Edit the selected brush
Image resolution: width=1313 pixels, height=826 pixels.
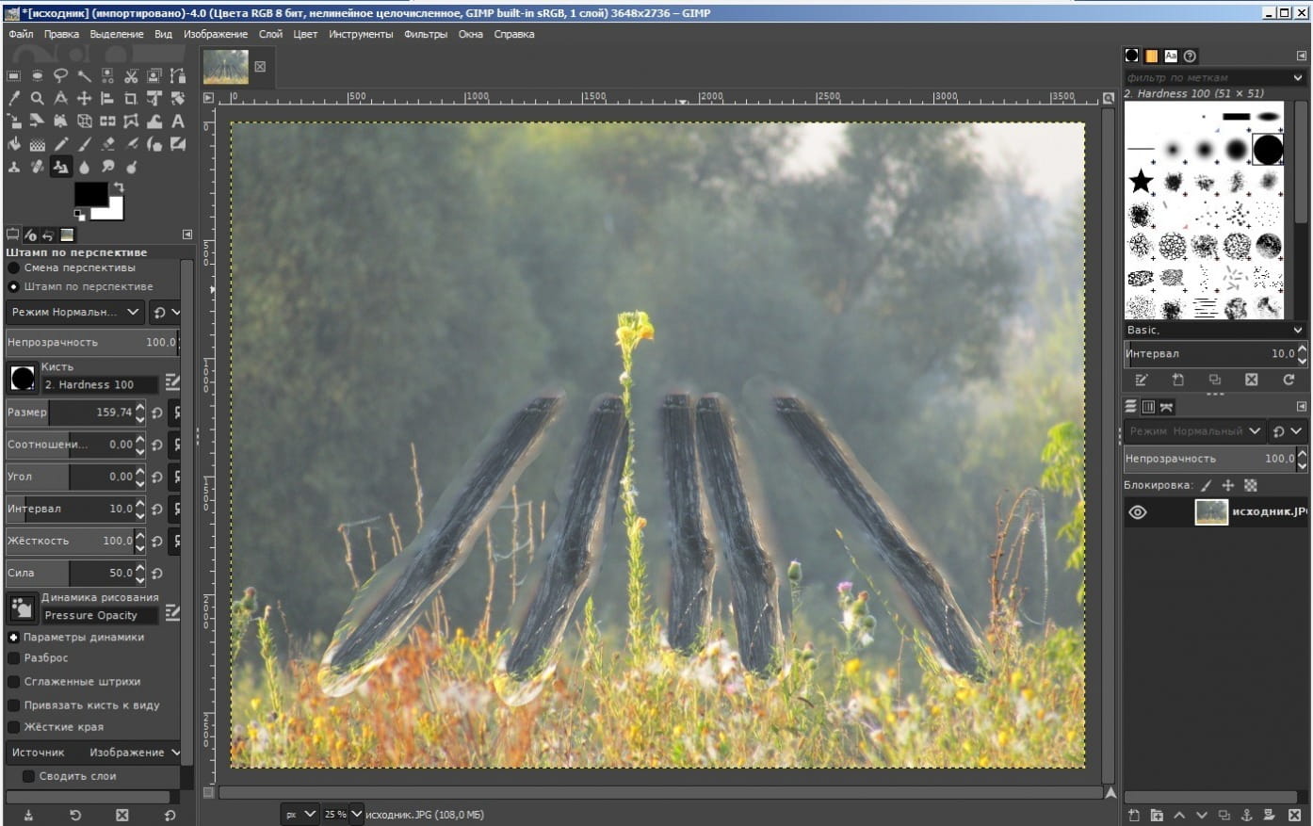pos(1141,380)
